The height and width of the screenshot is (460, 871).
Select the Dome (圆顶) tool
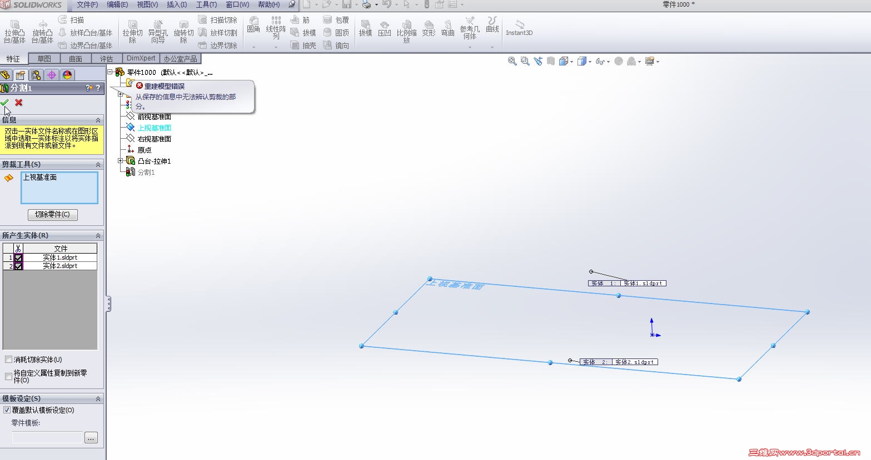click(x=336, y=33)
